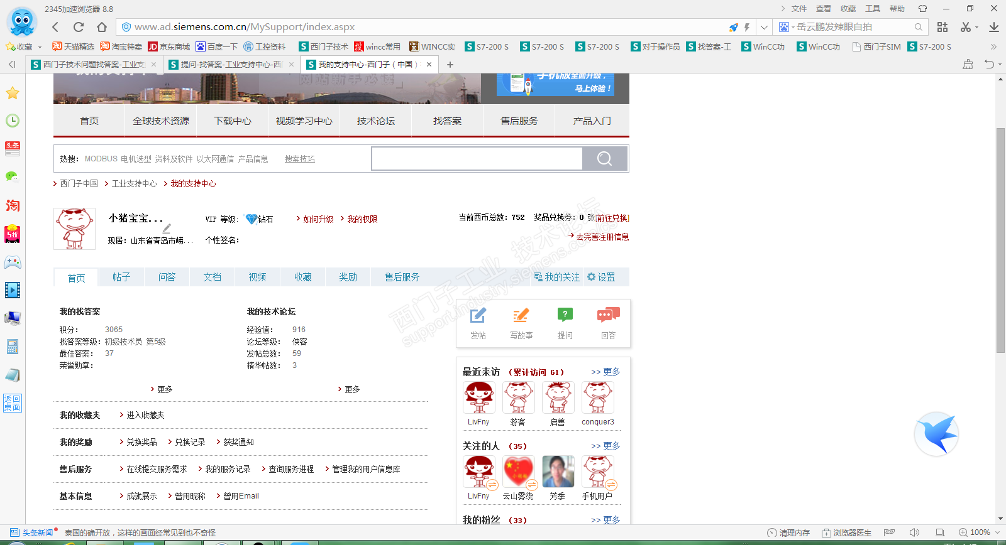The image size is (1006, 545).
Task: Open the downloads arrow icon in the toolbar
Action: tap(994, 27)
